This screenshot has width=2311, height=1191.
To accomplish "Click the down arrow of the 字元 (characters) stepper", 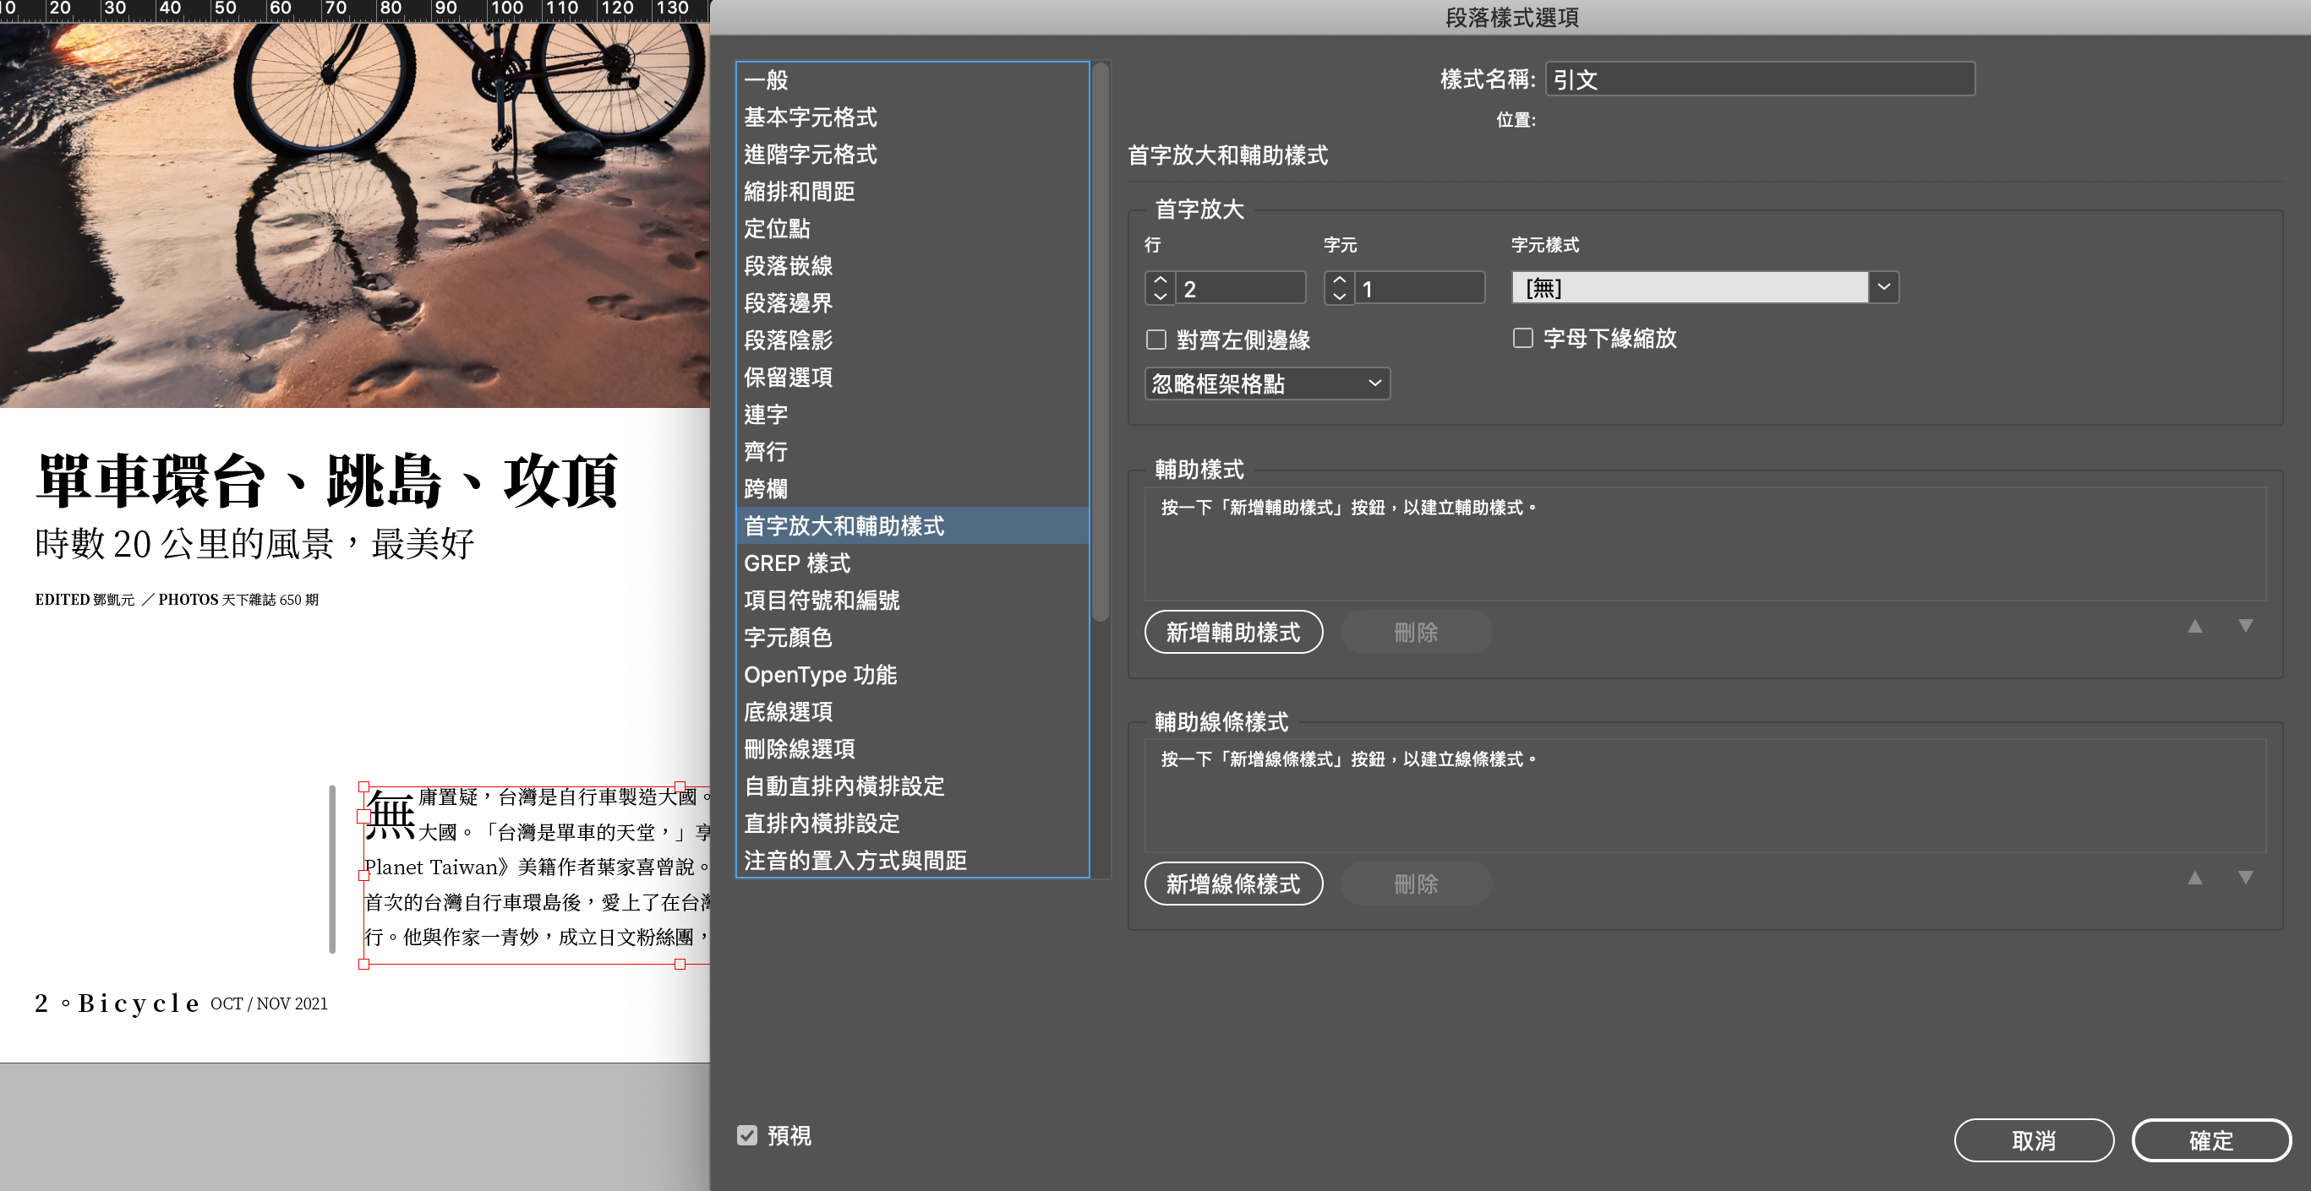I will click(1339, 296).
